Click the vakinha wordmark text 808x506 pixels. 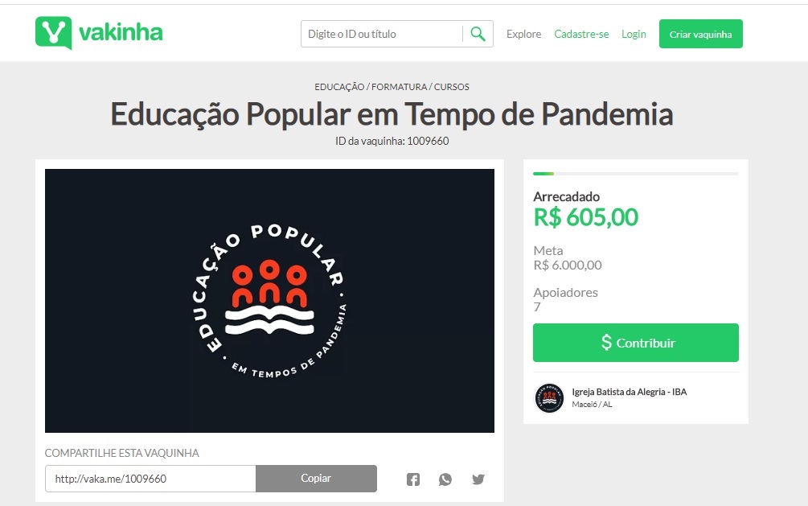click(x=121, y=32)
